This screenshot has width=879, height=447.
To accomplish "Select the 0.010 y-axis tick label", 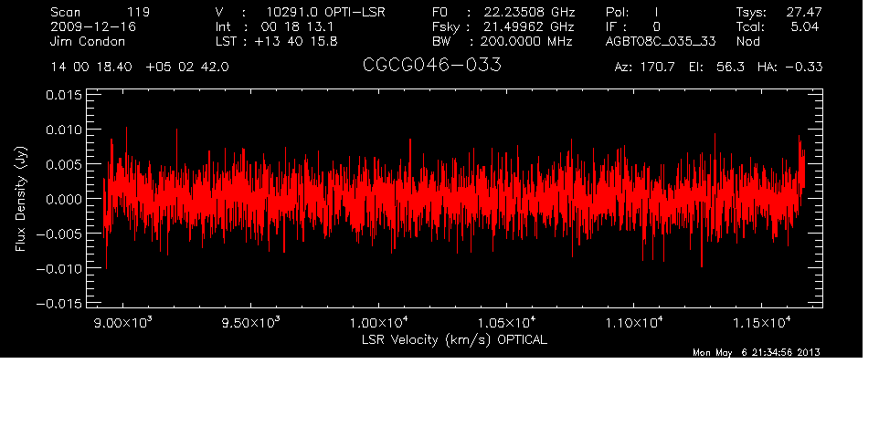I will tap(63, 130).
